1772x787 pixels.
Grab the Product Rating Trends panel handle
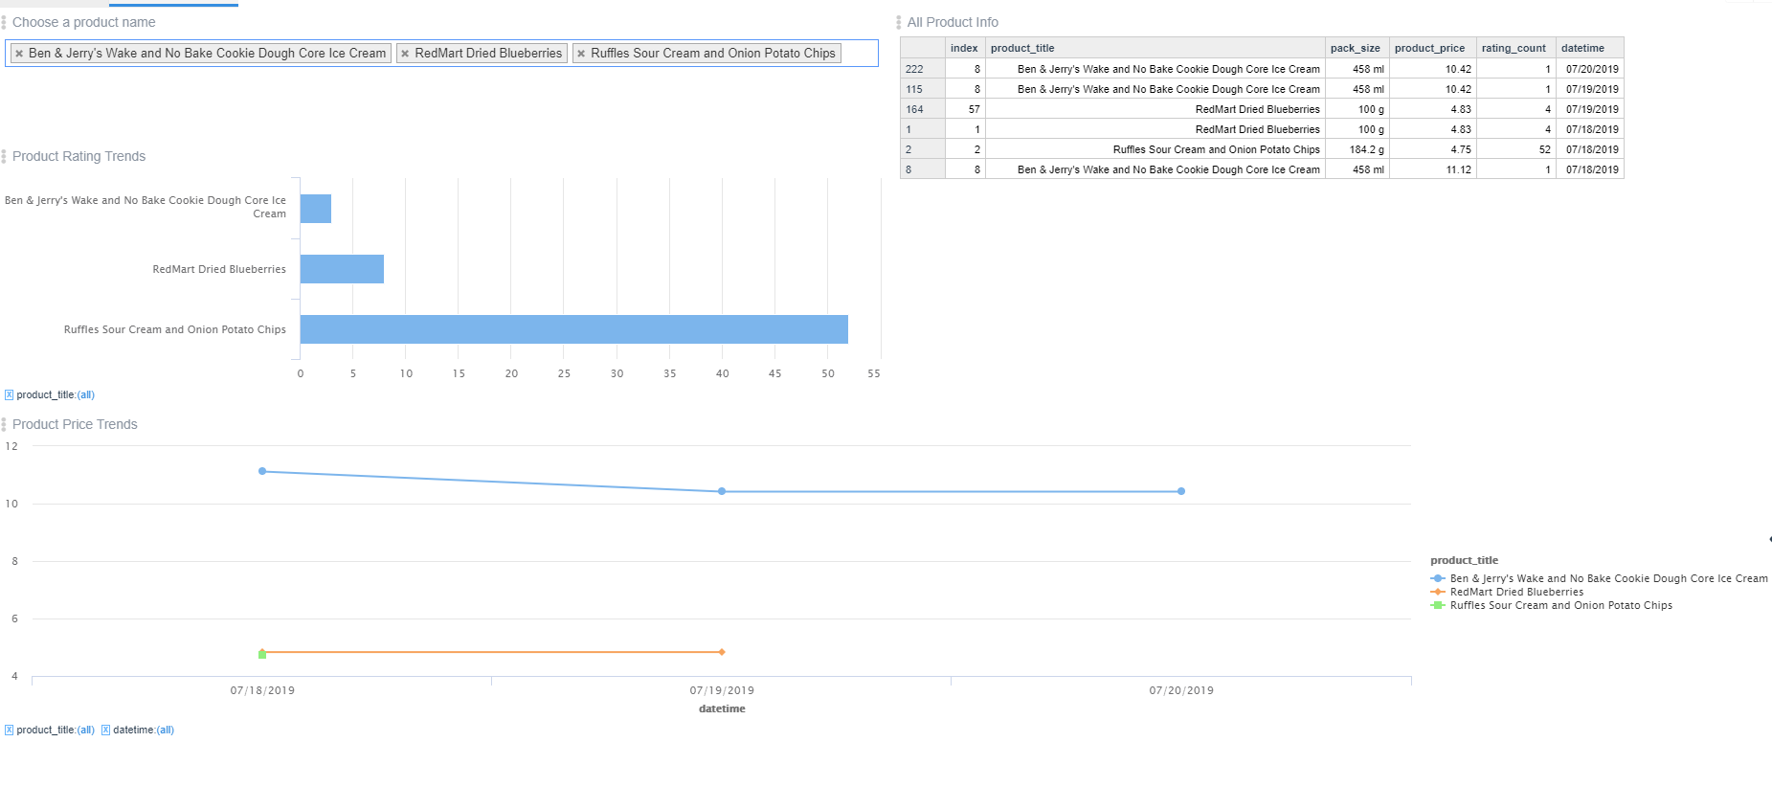pos(4,156)
